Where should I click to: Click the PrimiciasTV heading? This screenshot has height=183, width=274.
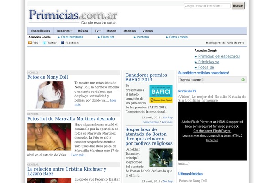click(187, 91)
